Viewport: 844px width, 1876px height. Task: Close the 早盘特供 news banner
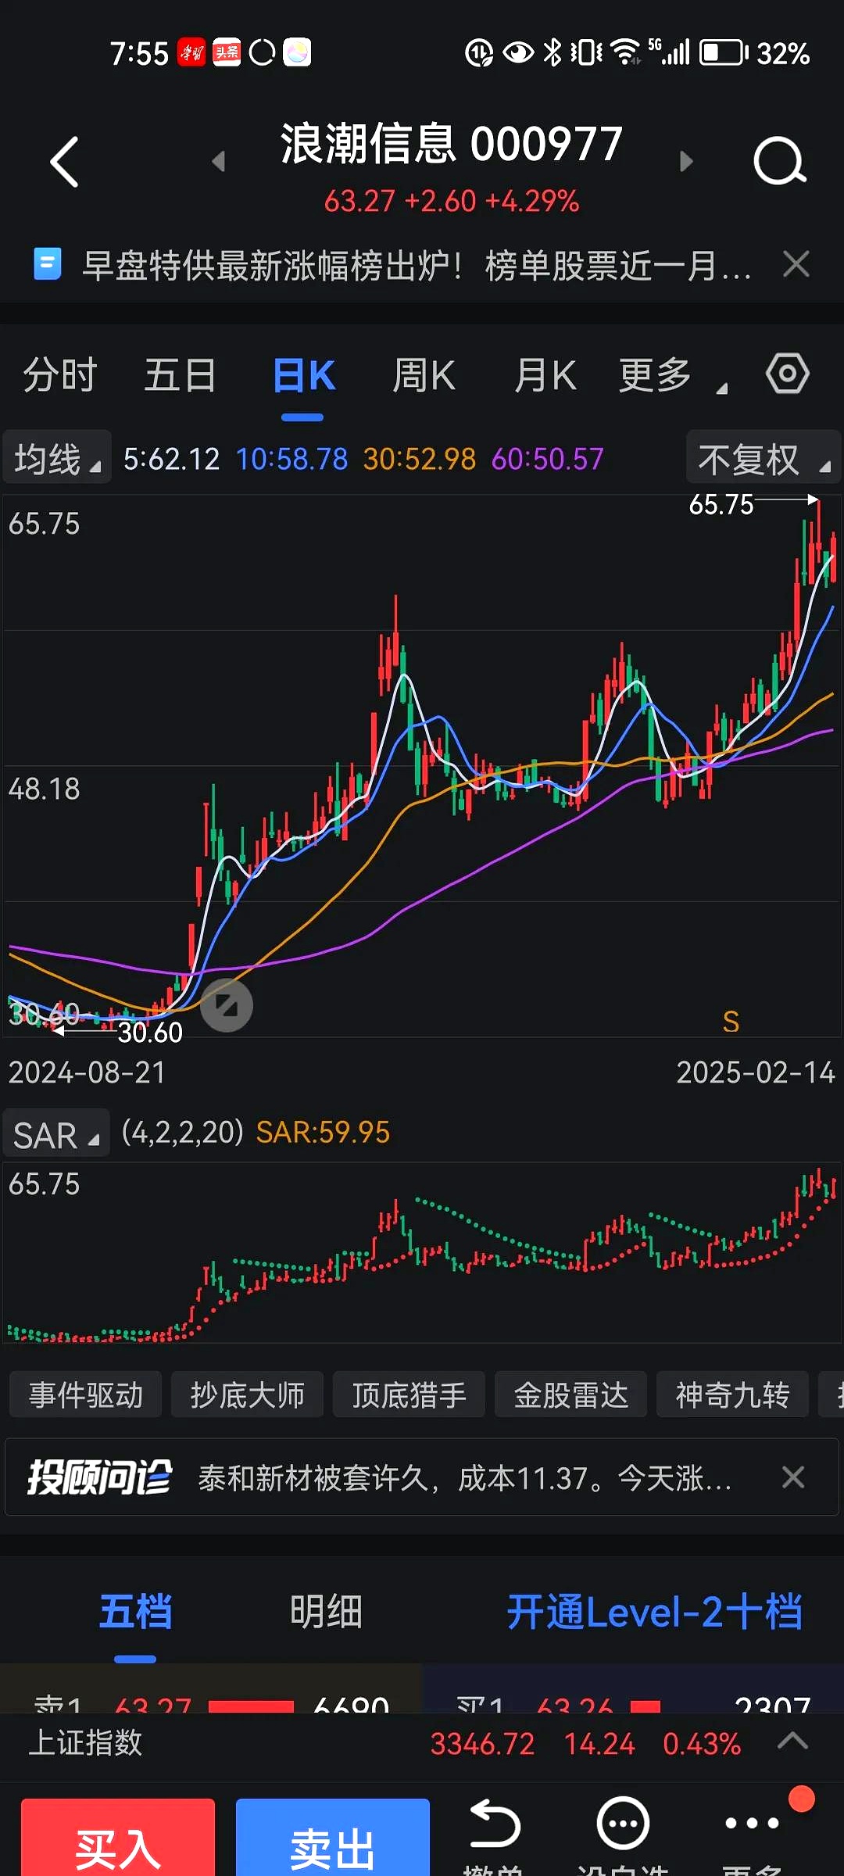point(796,264)
